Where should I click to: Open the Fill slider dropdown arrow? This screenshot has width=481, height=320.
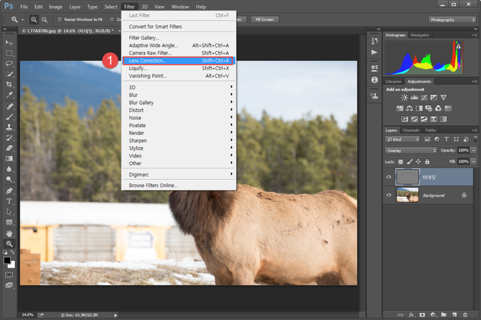point(474,162)
